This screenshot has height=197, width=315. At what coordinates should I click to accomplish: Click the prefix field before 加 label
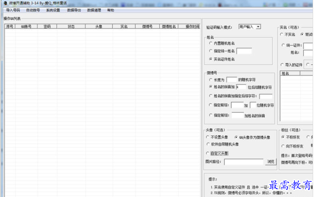coord(237,105)
